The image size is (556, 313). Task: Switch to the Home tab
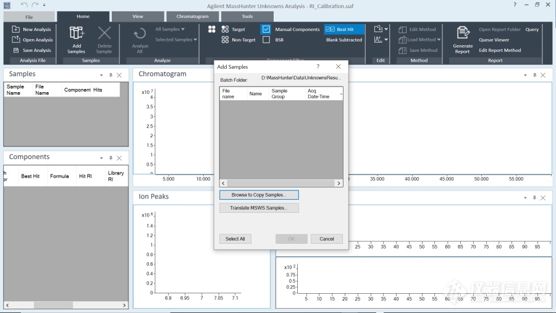(83, 16)
